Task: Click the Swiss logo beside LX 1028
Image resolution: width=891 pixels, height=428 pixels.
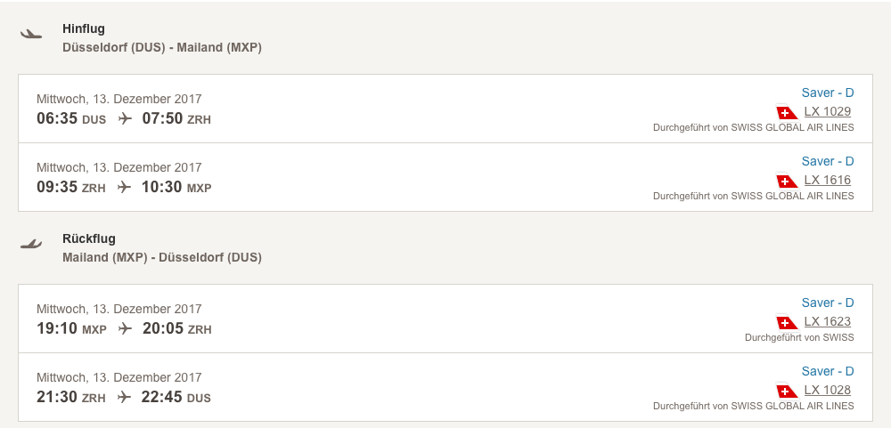Action: point(787,391)
